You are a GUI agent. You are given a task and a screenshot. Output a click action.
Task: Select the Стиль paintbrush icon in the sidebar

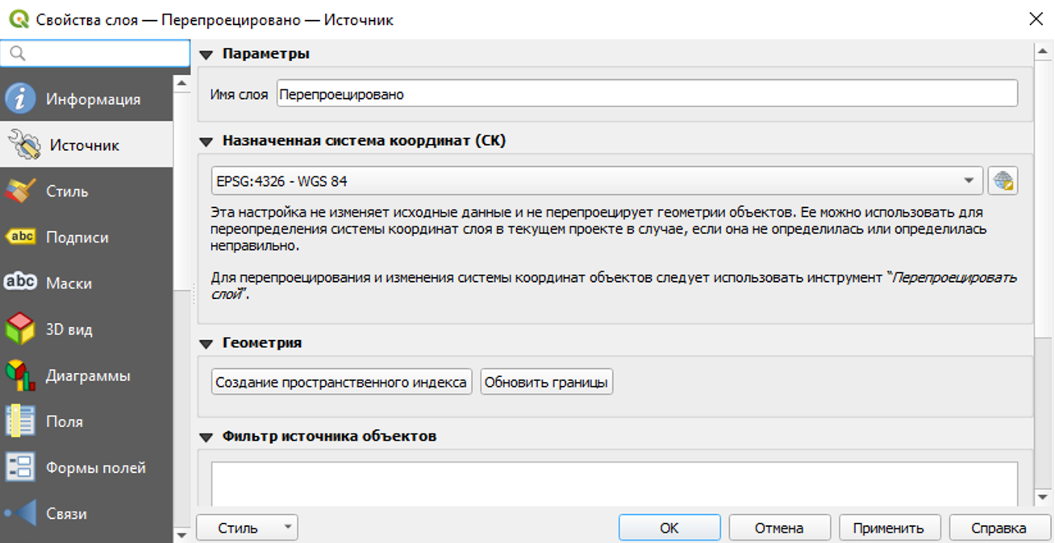pos(21,191)
